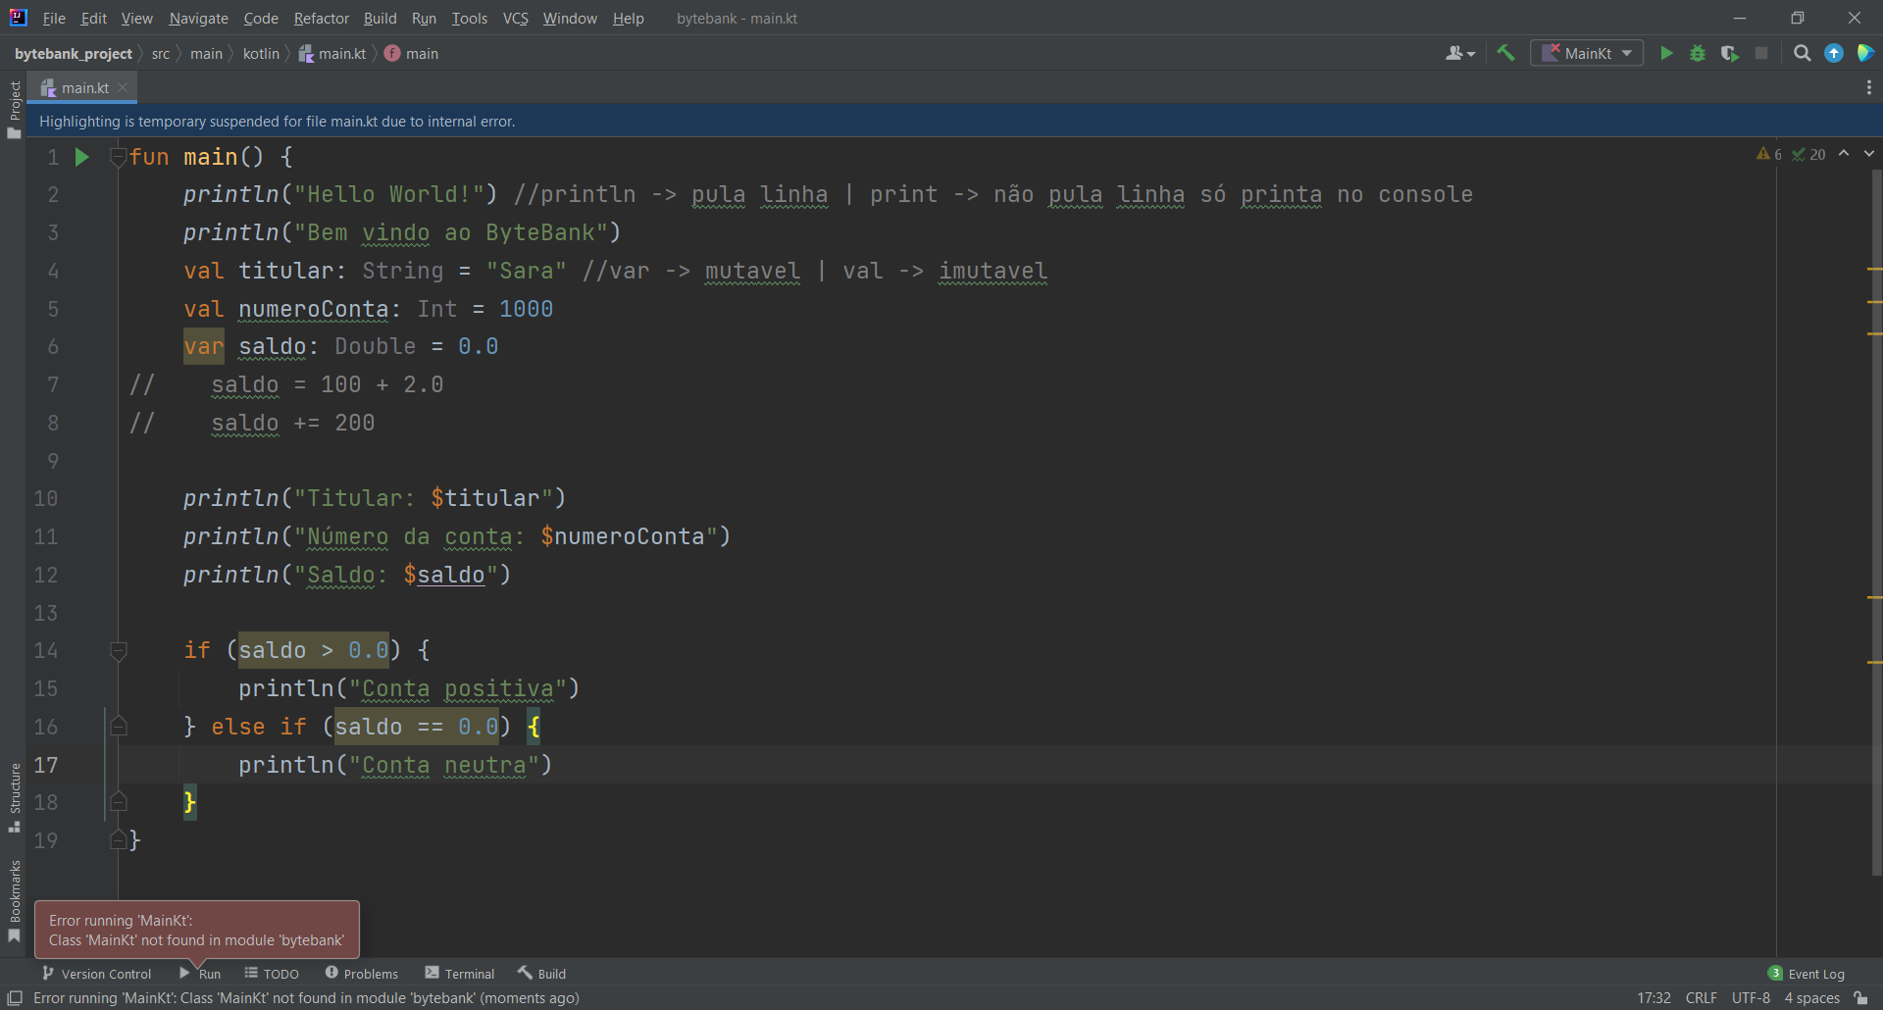This screenshot has height=1010, width=1883.
Task: Open the Build menu
Action: [381, 19]
